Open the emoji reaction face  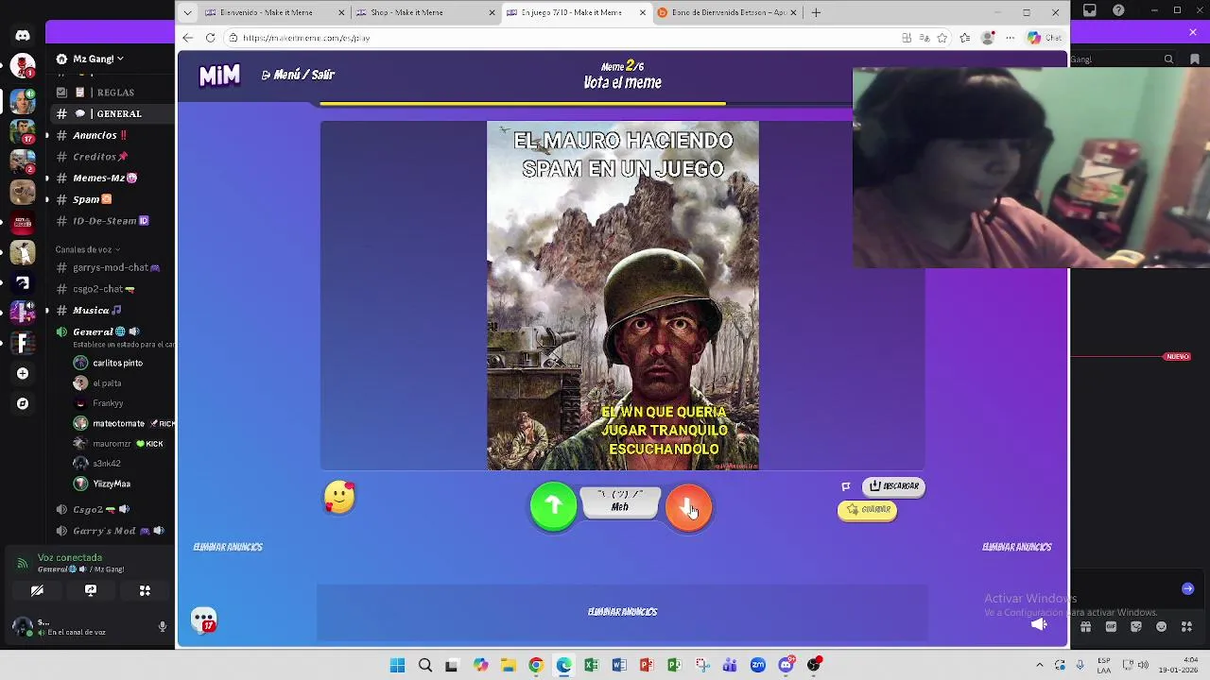click(x=339, y=497)
